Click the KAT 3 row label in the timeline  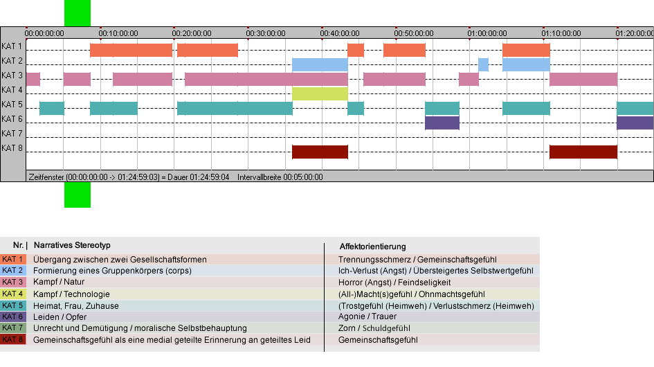pos(12,75)
